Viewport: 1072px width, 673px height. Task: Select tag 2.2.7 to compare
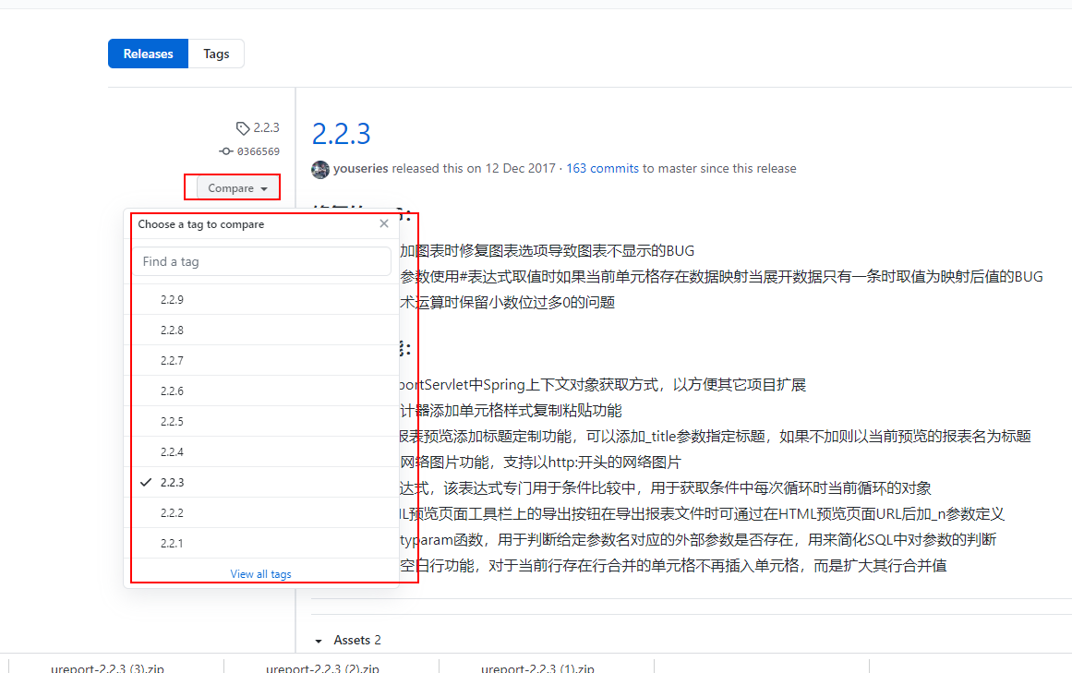[261, 360]
